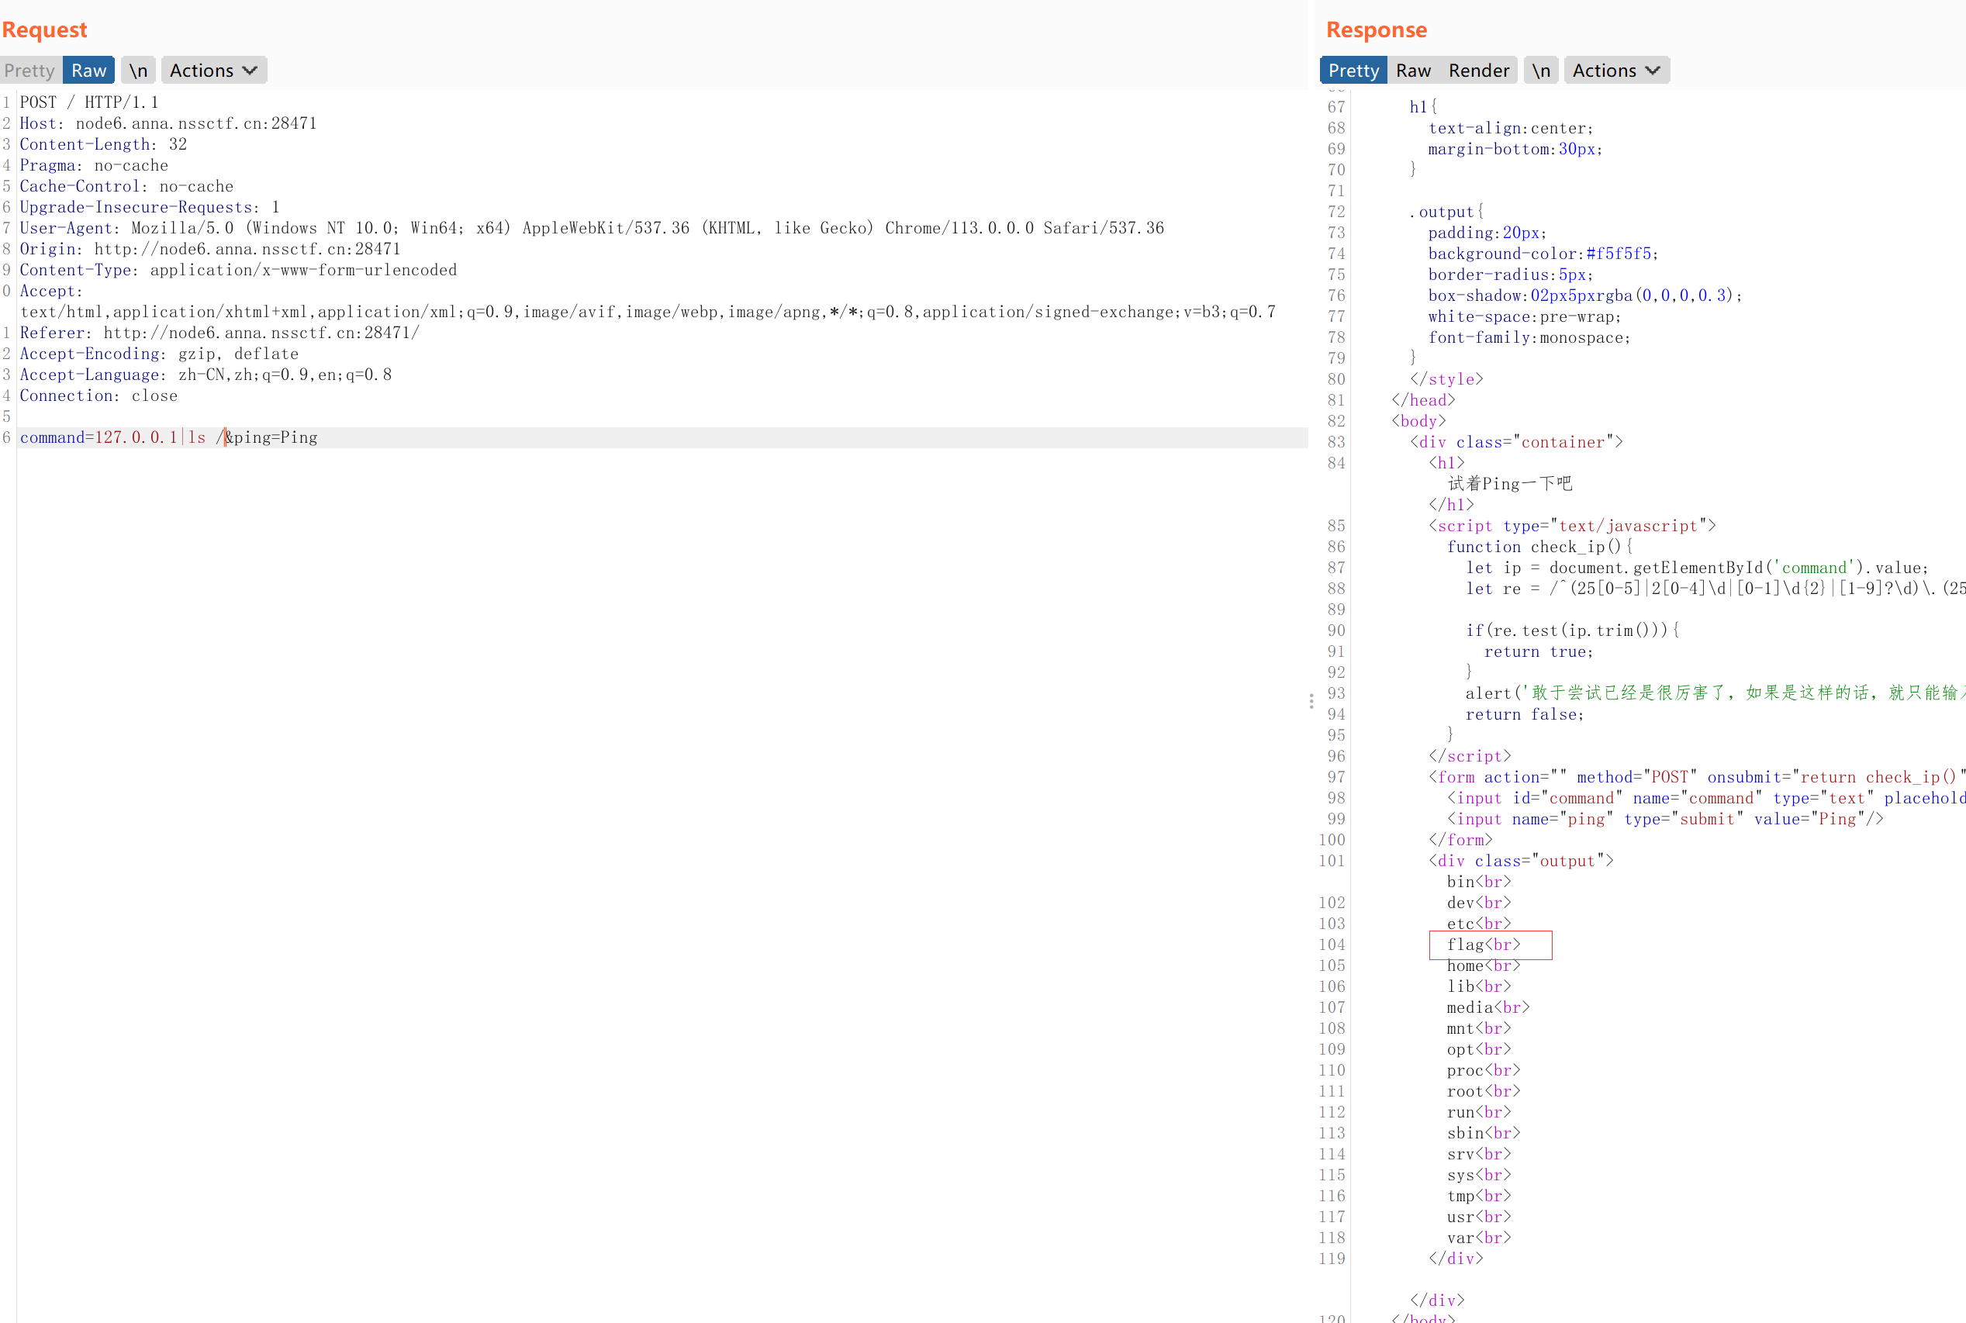Click the <input name="ping" type="submit" line
The height and width of the screenshot is (1323, 1966).
1665,819
